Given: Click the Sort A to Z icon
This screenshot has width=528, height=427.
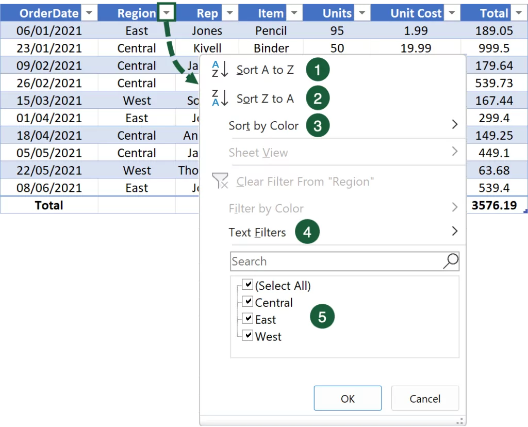Looking at the screenshot, I should pos(220,70).
